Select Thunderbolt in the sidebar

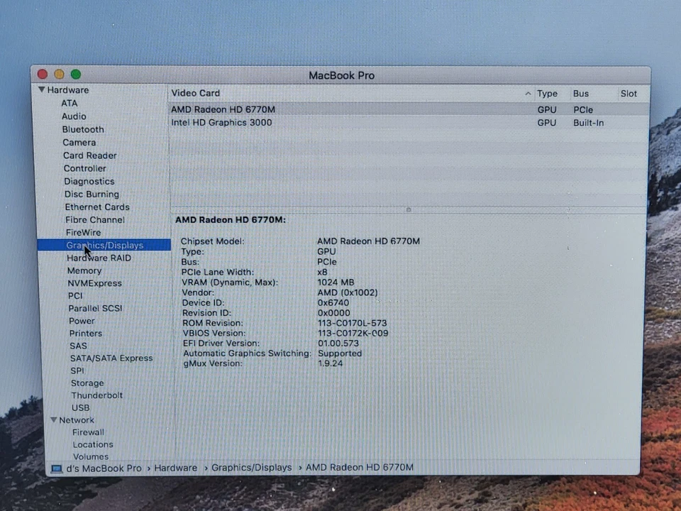click(96, 395)
